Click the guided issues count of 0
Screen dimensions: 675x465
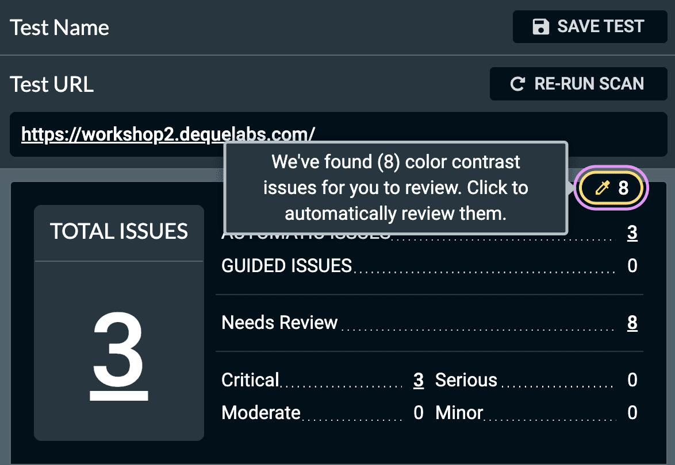632,266
